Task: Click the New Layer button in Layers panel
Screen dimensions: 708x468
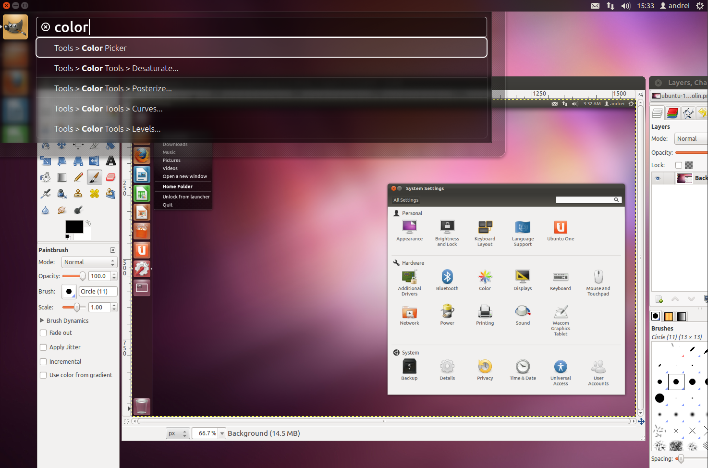Action: click(659, 299)
